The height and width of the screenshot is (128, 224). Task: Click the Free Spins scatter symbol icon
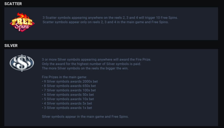click(22, 22)
